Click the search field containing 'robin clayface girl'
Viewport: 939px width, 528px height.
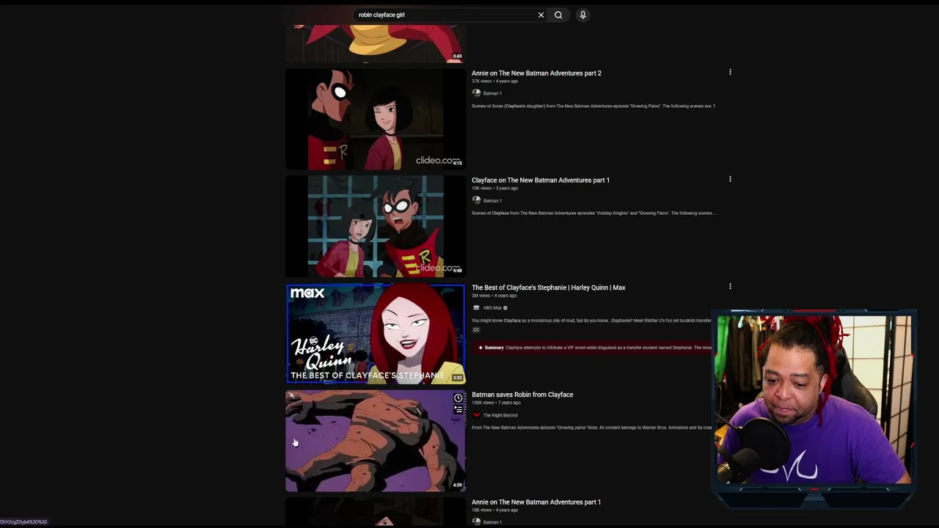pyautogui.click(x=445, y=15)
